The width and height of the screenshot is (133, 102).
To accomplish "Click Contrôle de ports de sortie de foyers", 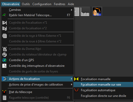I will point(34,71).
